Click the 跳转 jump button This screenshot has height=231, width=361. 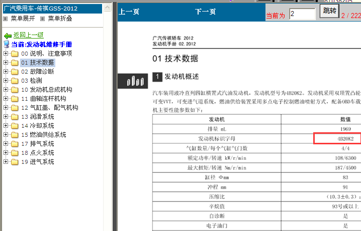pyautogui.click(x=329, y=11)
